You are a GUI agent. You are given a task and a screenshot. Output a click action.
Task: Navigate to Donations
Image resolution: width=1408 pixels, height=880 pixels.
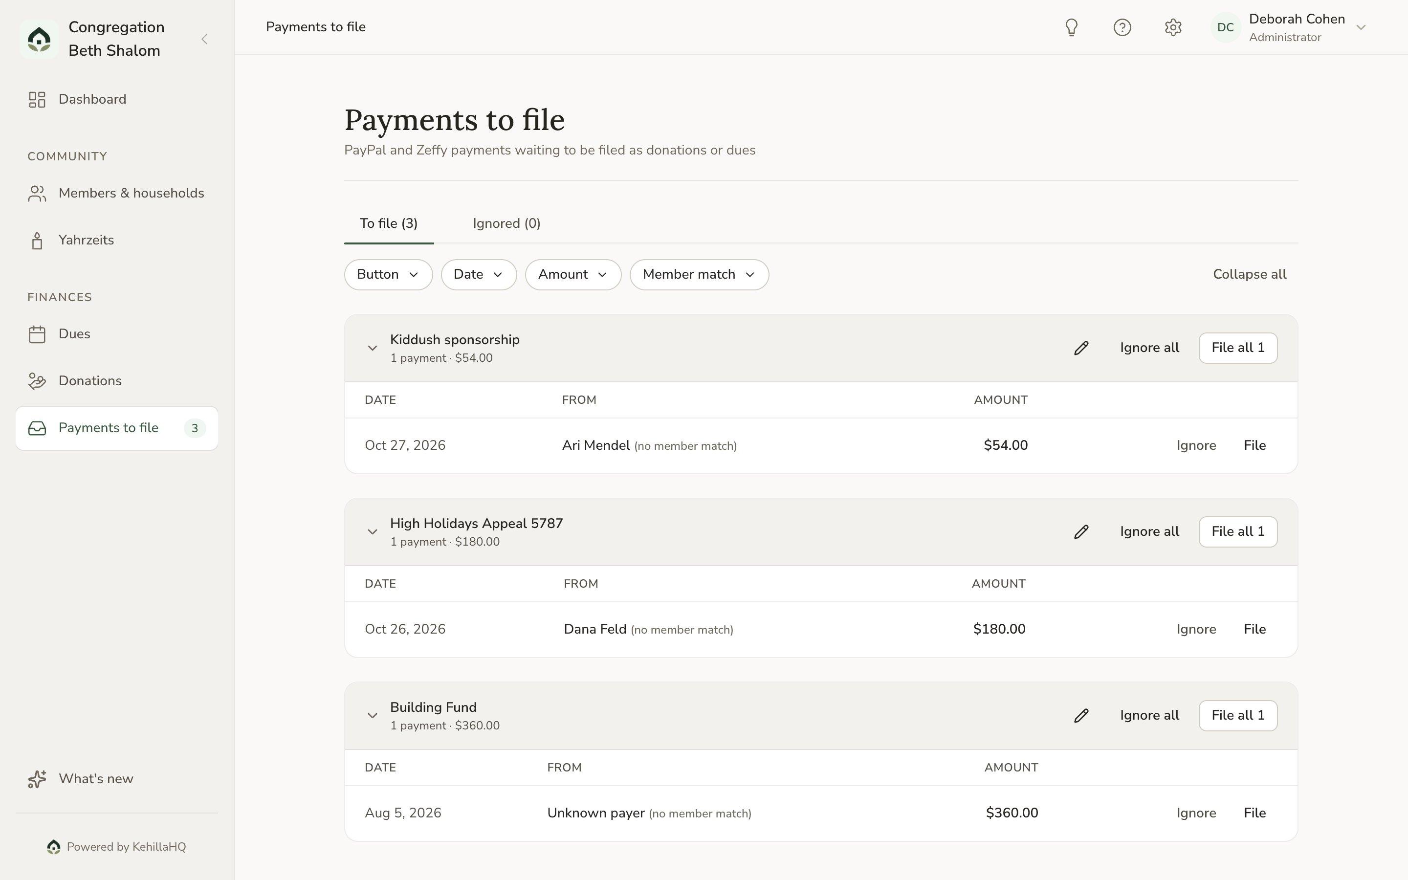tap(116, 381)
